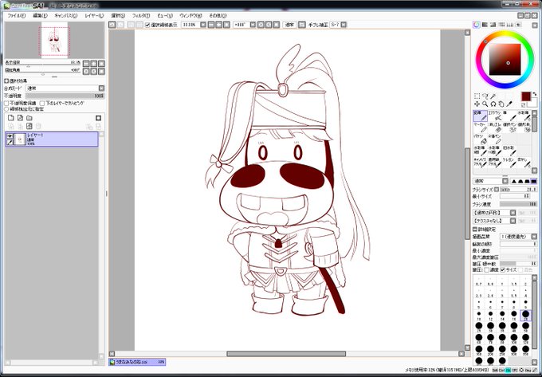The image size is (542, 377).
Task: Toggle the RGB slider panel
Action: [x=485, y=25]
